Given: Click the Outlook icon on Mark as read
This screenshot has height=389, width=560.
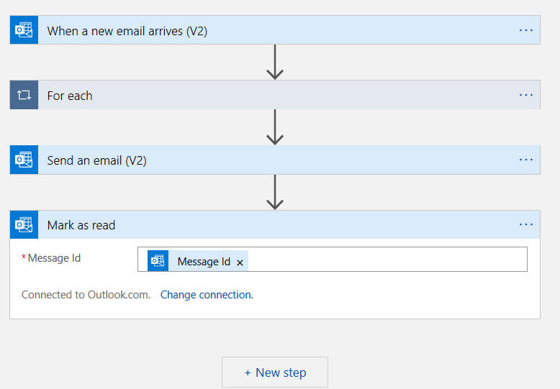Looking at the screenshot, I should click(x=24, y=224).
